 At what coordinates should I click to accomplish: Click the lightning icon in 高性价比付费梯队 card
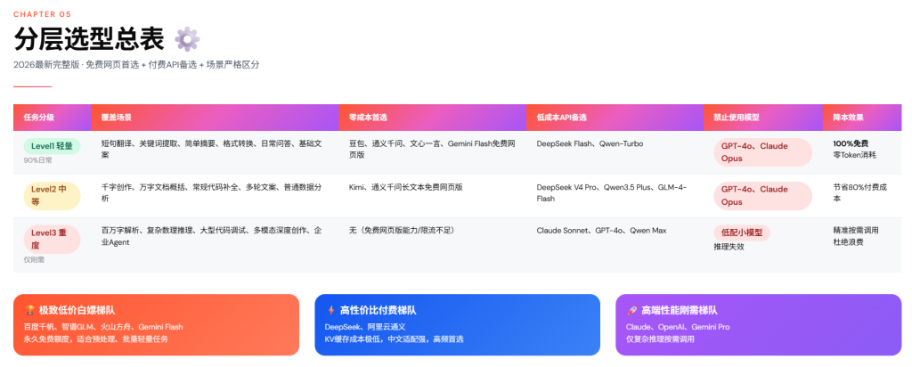click(x=330, y=311)
